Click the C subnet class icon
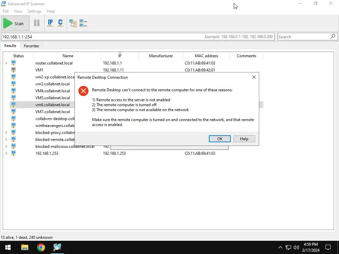Screen dimensions: 339x254 [x=60, y=23]
